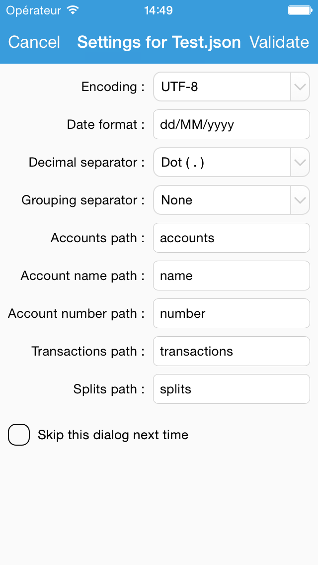The image size is (318, 565).
Task: Tap the Wi-Fi status icon
Action: tap(73, 10)
